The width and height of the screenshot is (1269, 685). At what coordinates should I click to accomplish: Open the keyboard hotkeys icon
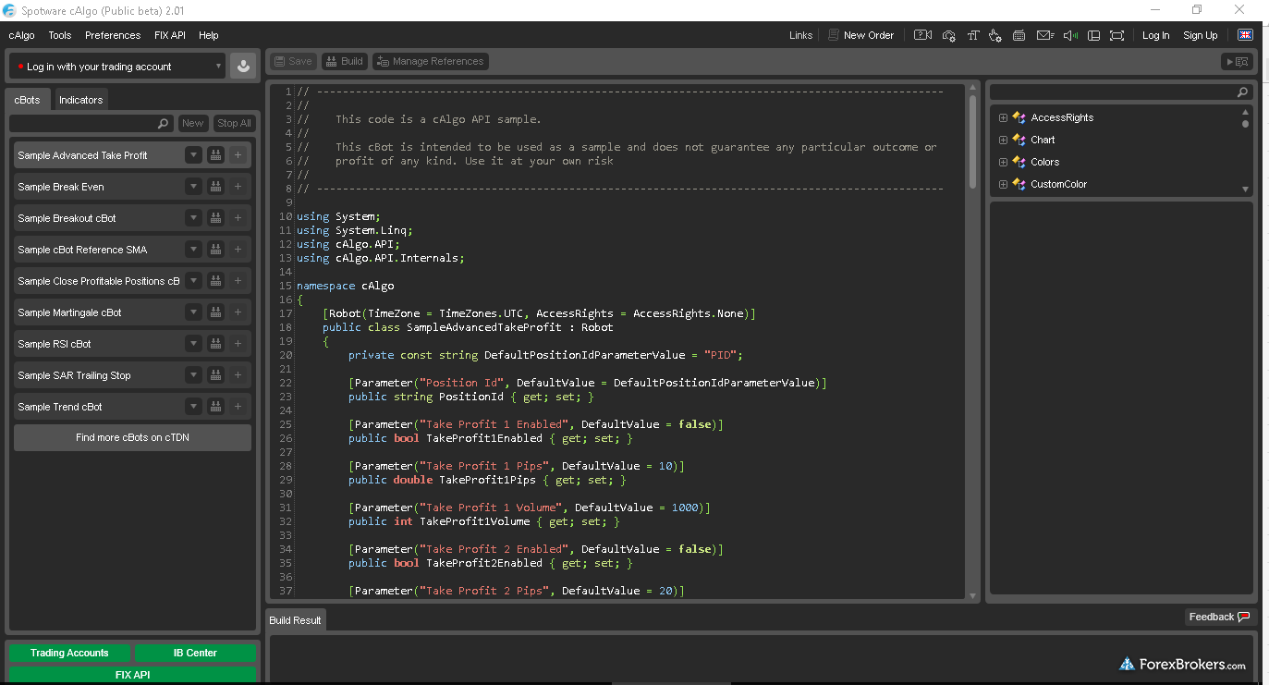click(x=1019, y=35)
